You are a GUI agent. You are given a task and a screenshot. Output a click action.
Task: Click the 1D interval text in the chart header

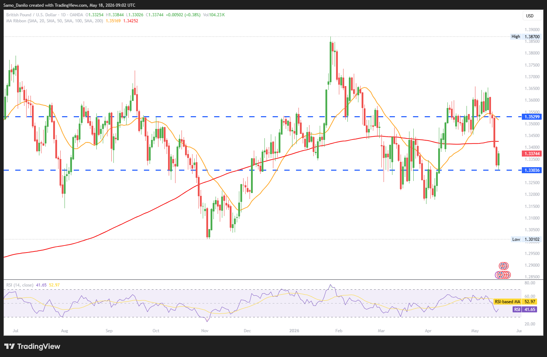(63, 15)
